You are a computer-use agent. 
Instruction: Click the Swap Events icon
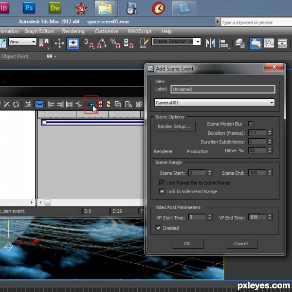(16, 104)
